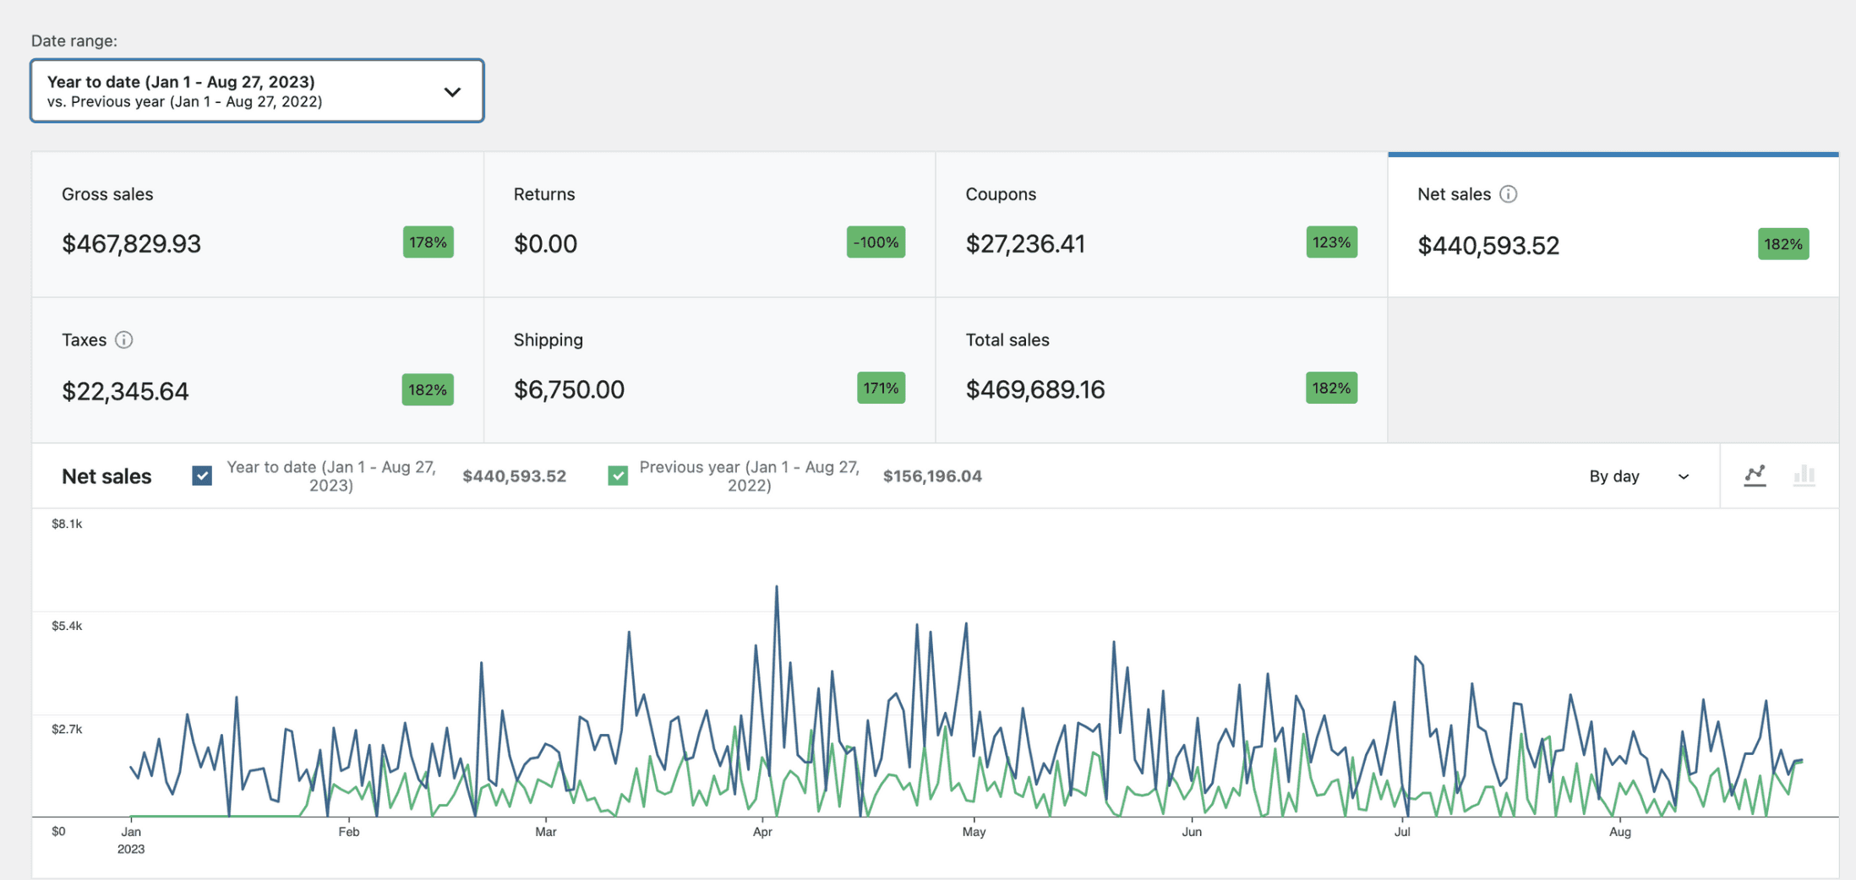This screenshot has height=880, width=1856.
Task: Select the Returns summary tab
Action: point(710,225)
